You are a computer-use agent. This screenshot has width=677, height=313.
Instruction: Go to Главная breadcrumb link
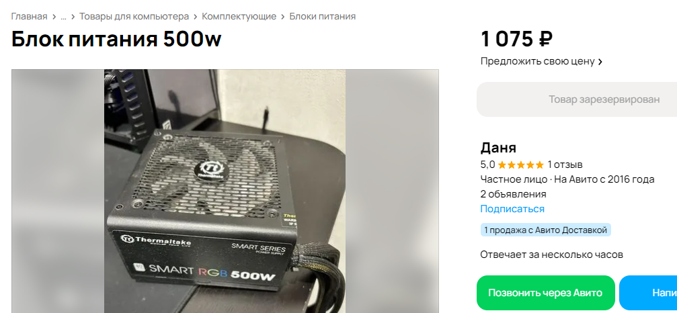coord(29,17)
